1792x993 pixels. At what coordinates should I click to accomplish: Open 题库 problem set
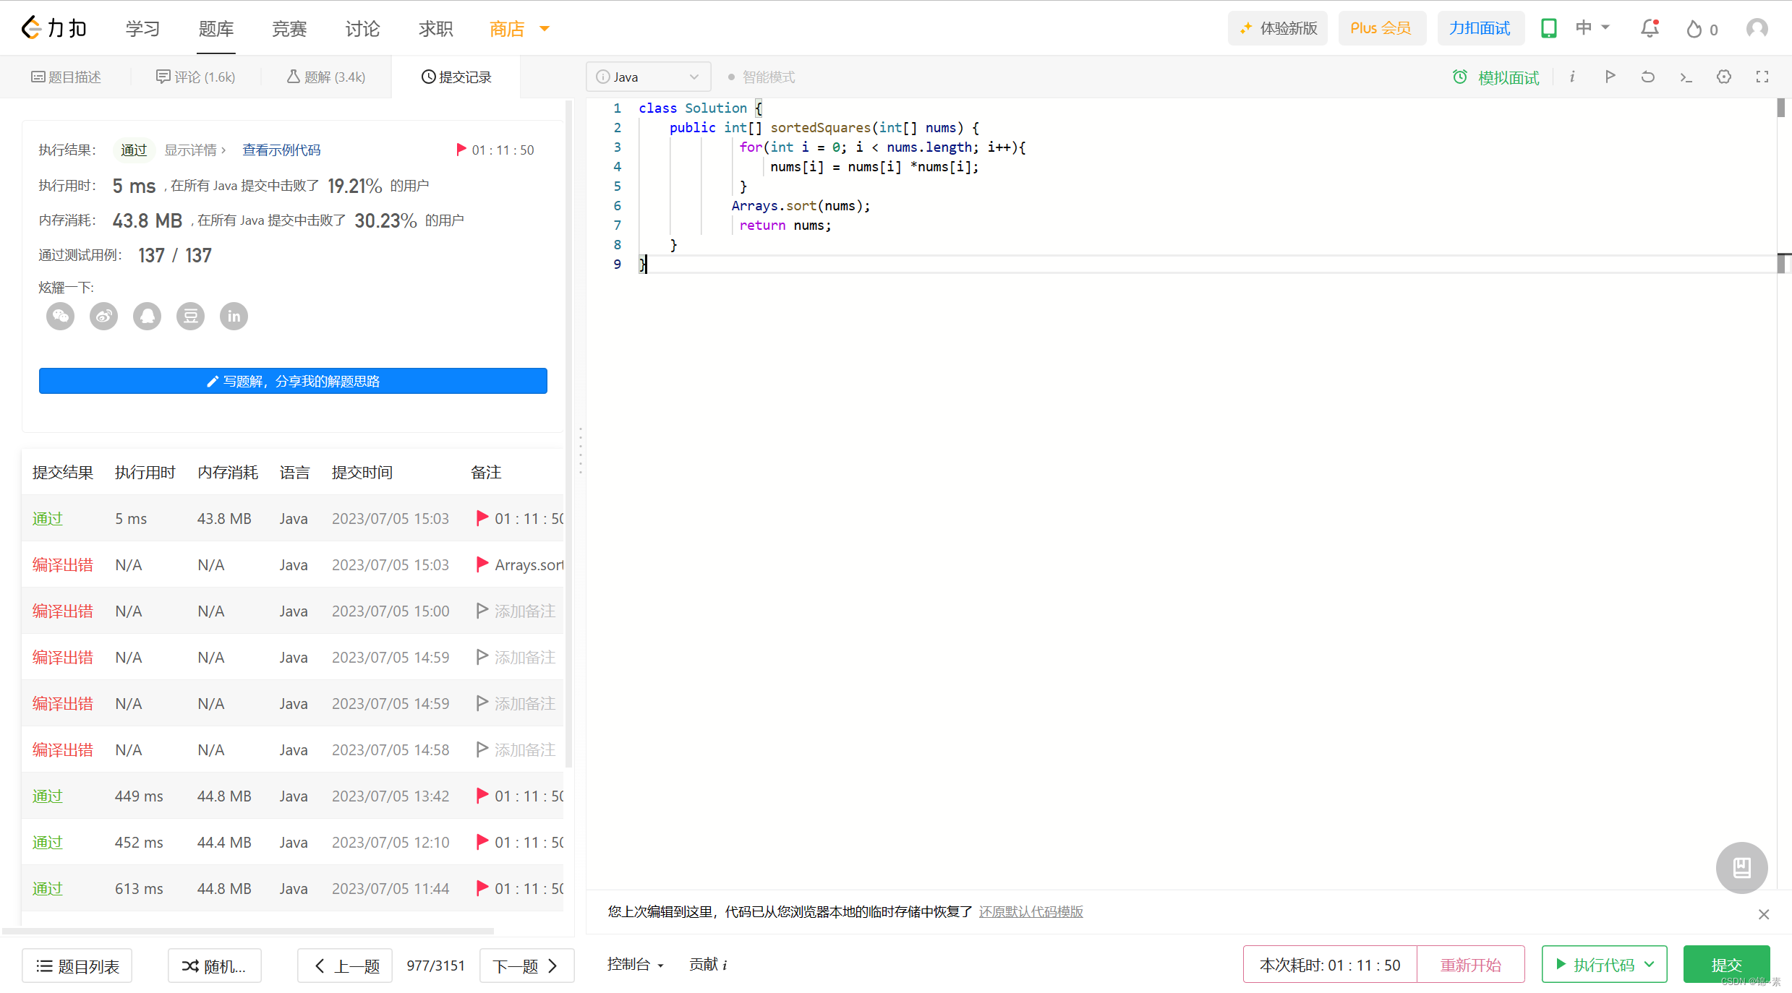pos(216,28)
